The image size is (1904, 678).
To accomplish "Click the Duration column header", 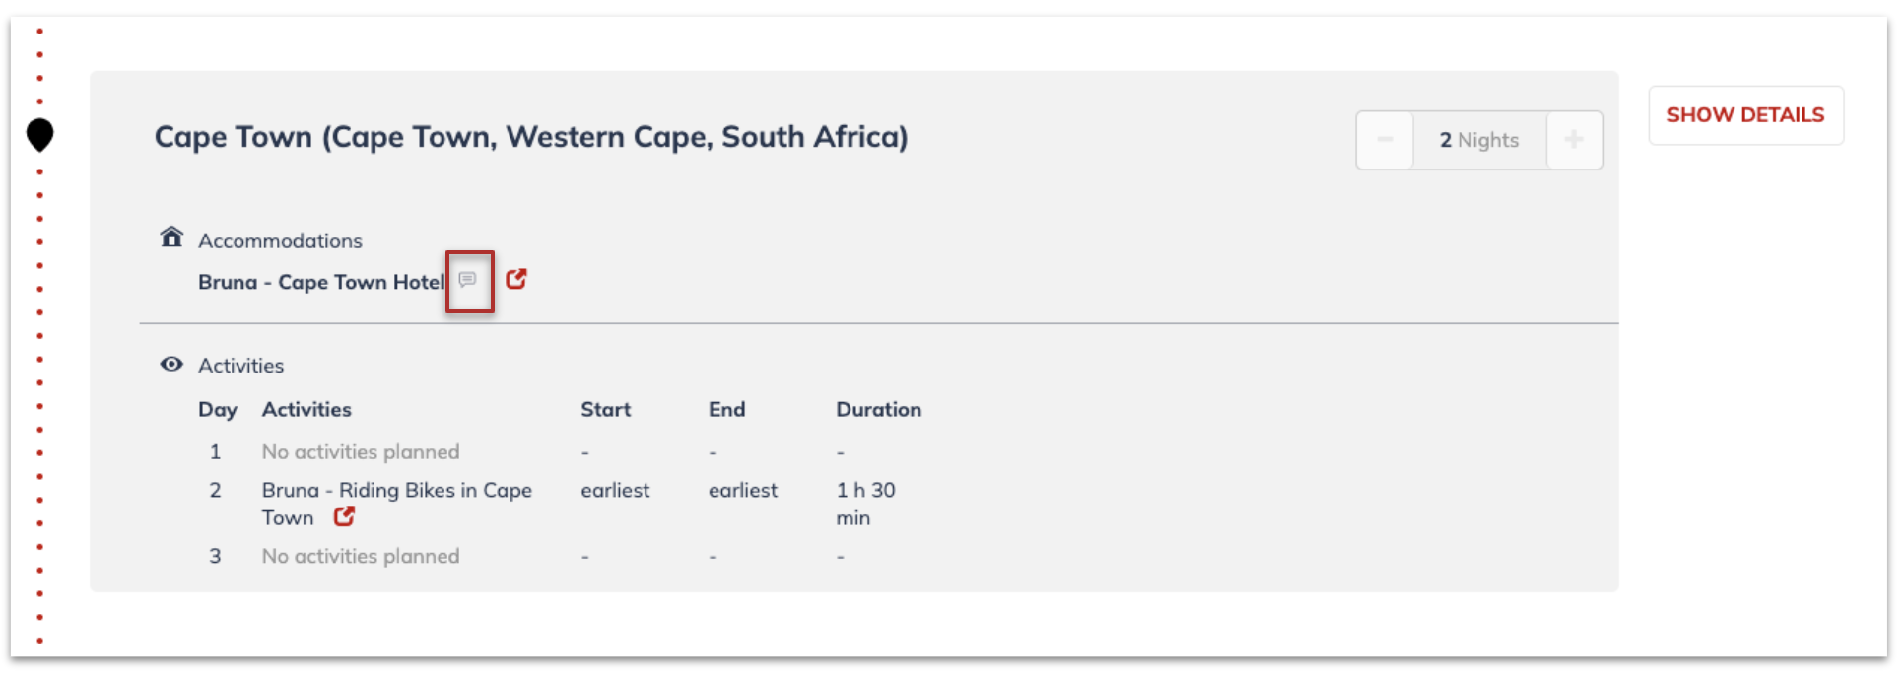I will [x=879, y=409].
